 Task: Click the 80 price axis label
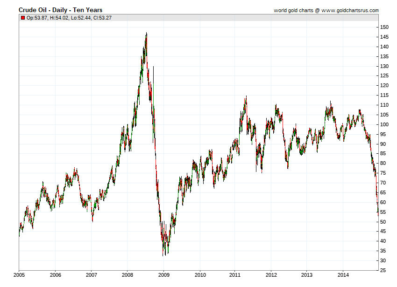pyautogui.click(x=383, y=163)
